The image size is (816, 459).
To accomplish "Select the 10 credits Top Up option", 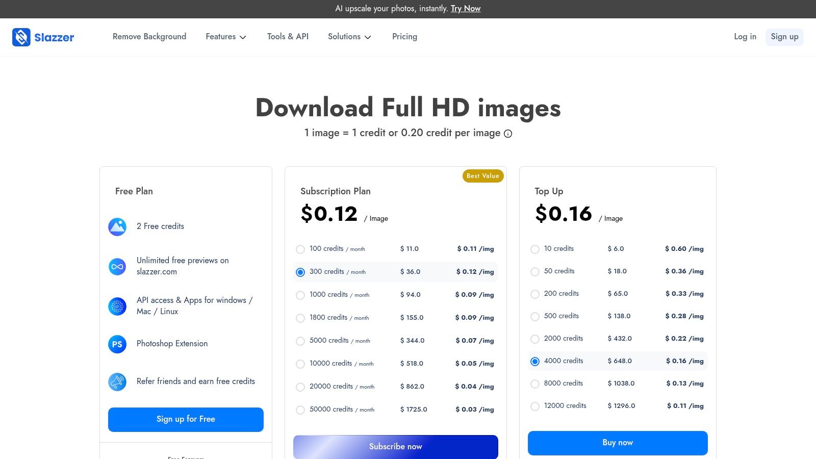I will click(x=535, y=249).
